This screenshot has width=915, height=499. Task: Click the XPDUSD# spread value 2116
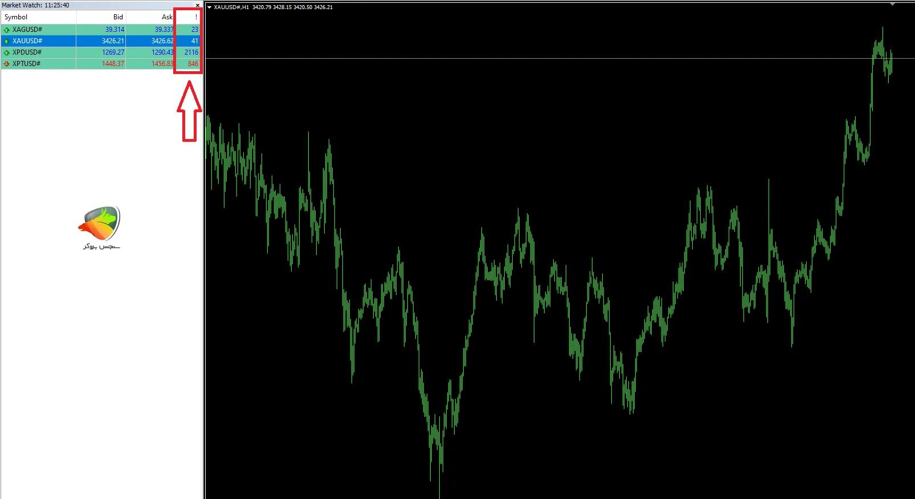[x=191, y=52]
